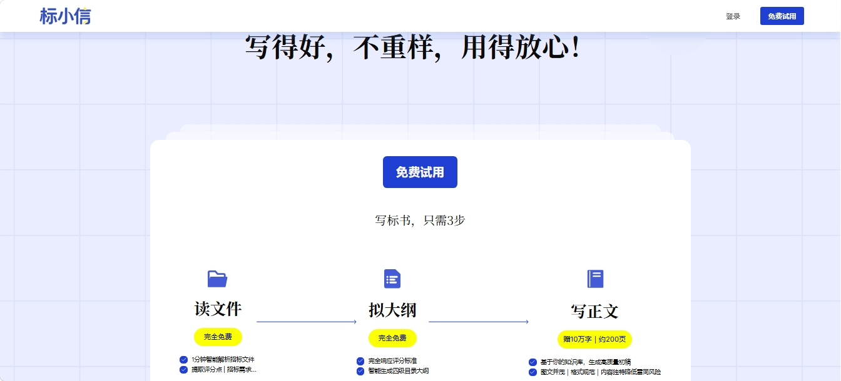
Task: Click checkmark beside 提取评分点
Action: point(183,370)
